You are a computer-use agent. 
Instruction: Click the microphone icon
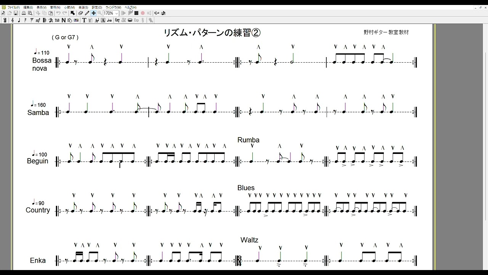coord(151,20)
